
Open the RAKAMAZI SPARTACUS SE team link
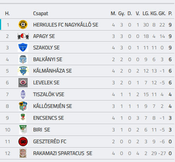pos(63,153)
